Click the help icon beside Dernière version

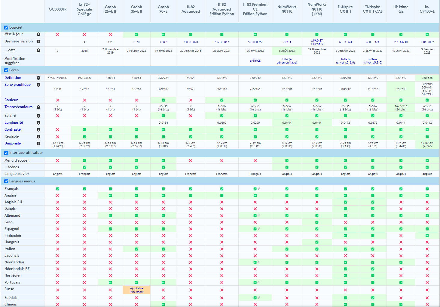coord(38,42)
